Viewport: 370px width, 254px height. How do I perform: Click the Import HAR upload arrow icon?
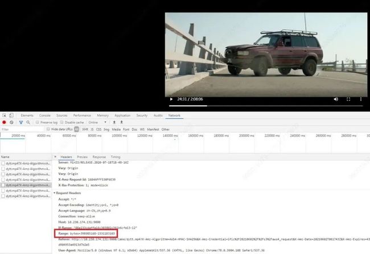pyautogui.click(x=114, y=122)
